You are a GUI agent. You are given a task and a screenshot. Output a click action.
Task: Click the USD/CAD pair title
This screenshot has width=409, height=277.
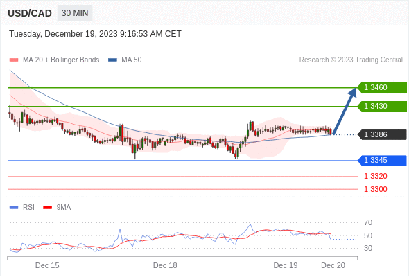coord(30,13)
